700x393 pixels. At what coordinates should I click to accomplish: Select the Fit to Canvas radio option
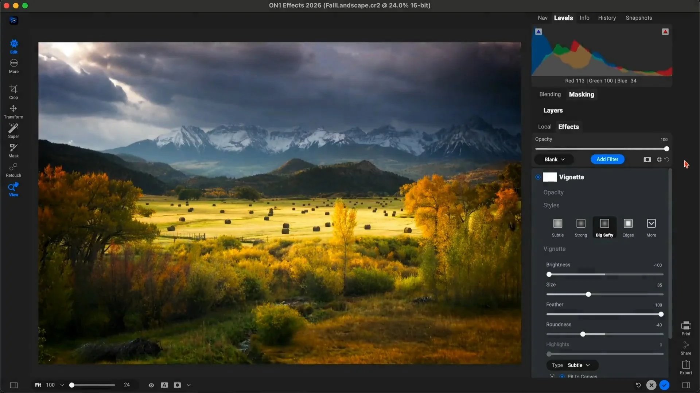click(562, 377)
